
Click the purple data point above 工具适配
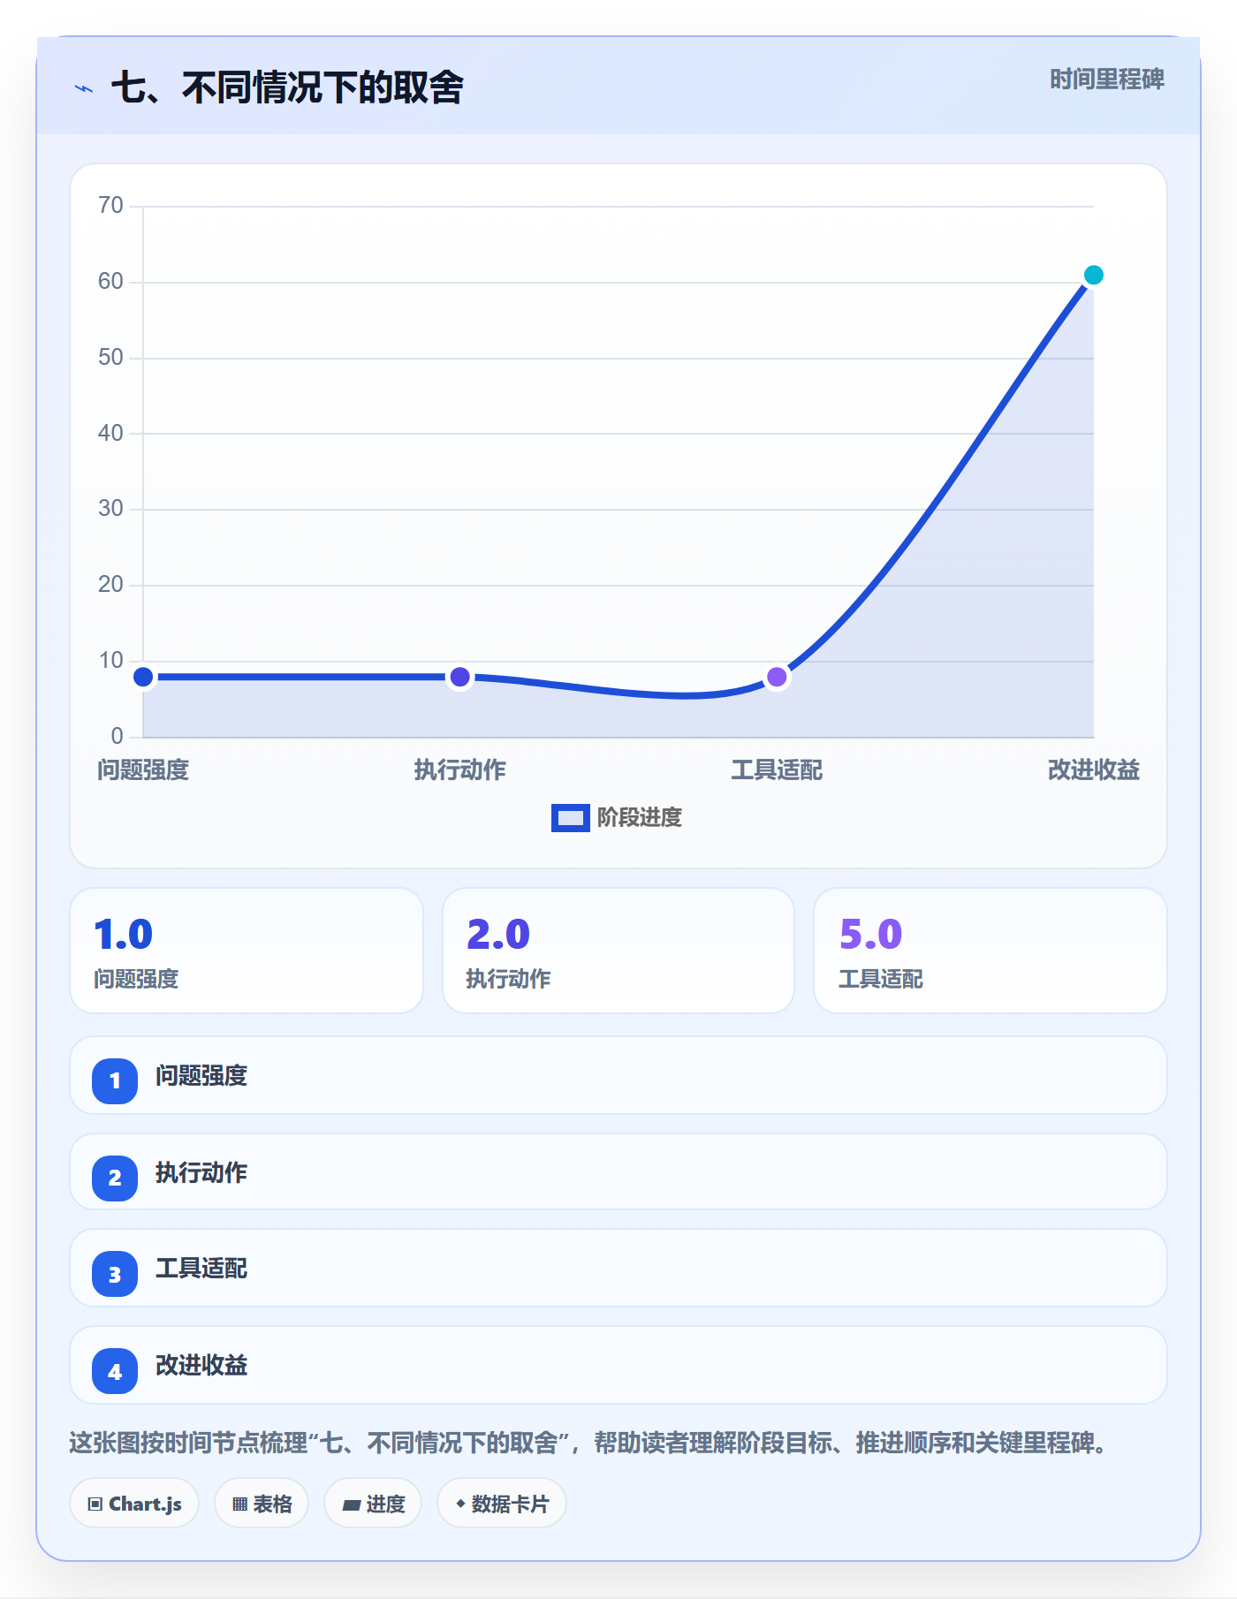[x=777, y=677]
